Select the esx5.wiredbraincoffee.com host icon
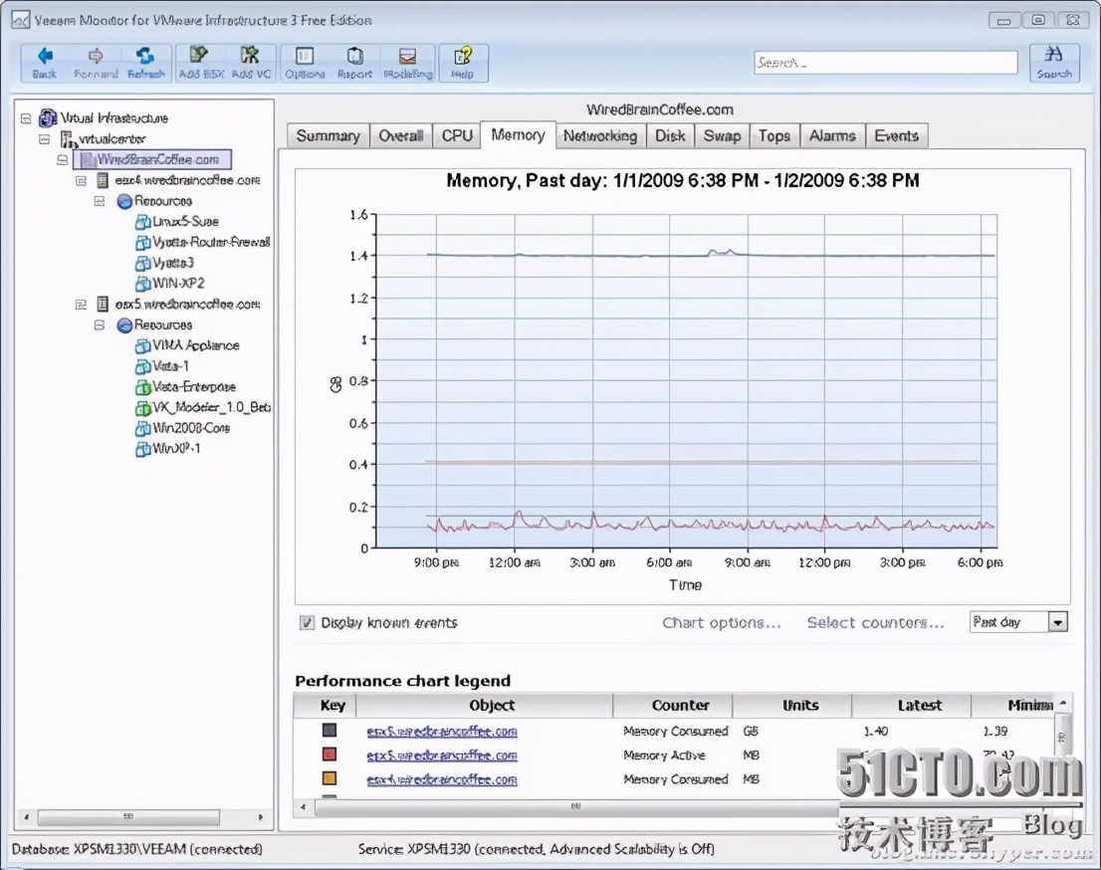Viewport: 1101px width, 870px height. (x=103, y=304)
